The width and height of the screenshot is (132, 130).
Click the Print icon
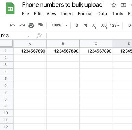[31, 25]
